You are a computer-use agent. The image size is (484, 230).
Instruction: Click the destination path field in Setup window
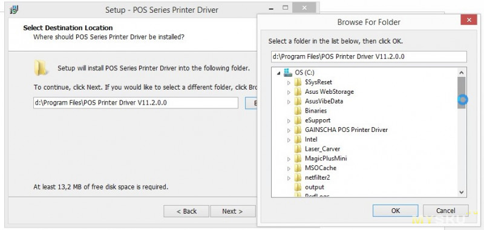[136, 103]
